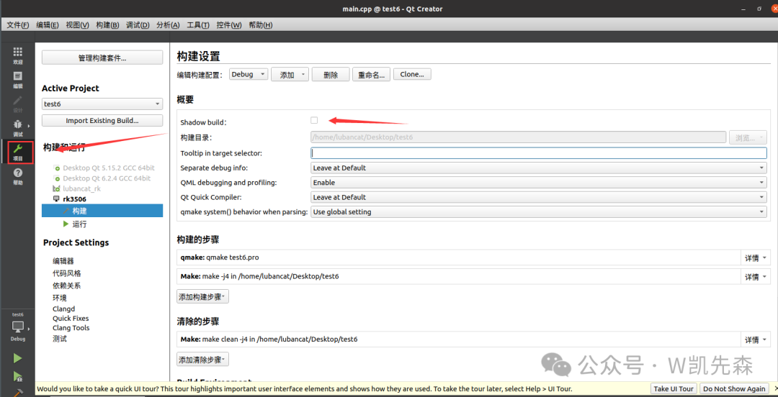
Task: Select the Projects (项目) wrench icon
Action: tap(18, 152)
